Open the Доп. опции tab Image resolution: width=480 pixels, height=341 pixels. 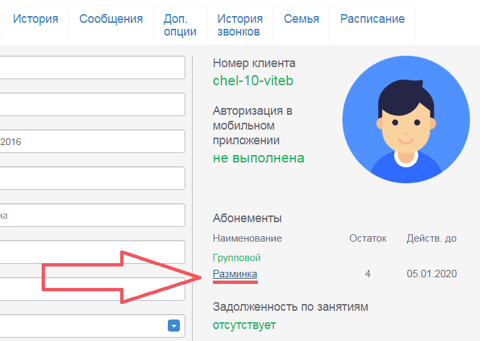180,25
